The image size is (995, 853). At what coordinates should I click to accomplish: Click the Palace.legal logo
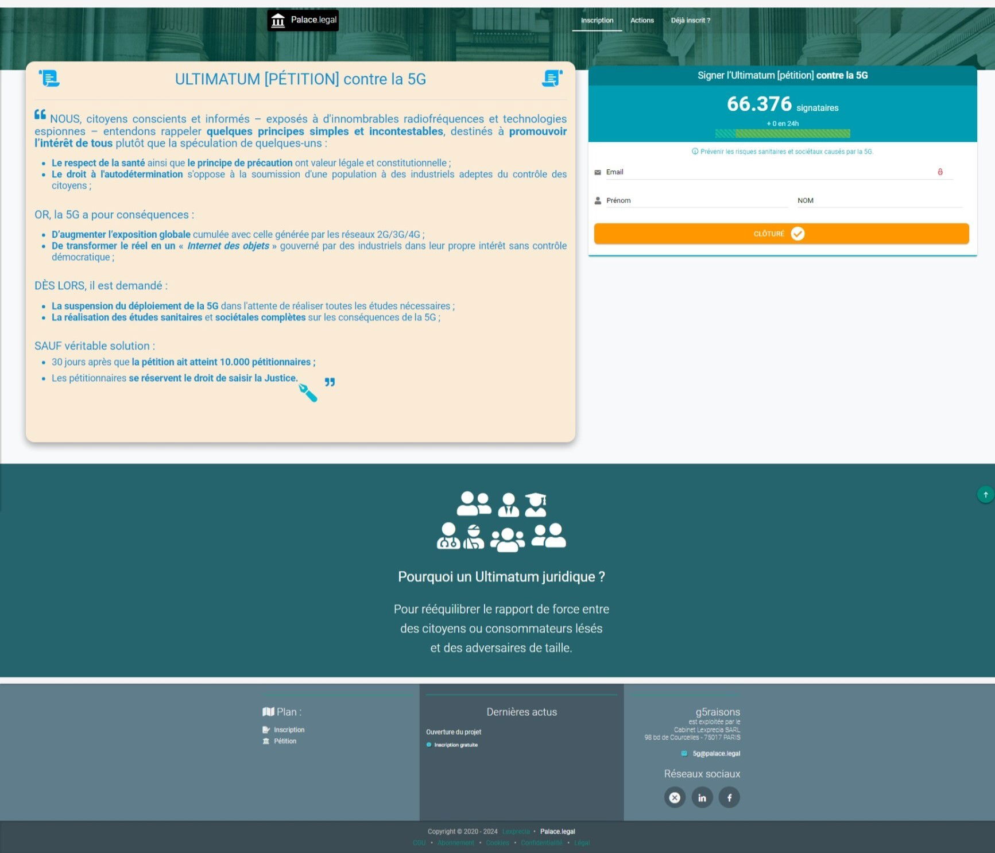coord(303,21)
